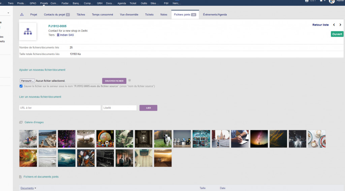Open the conference room thumbnail
This screenshot has height=191, width=345.
pyautogui.click(x=86, y=139)
